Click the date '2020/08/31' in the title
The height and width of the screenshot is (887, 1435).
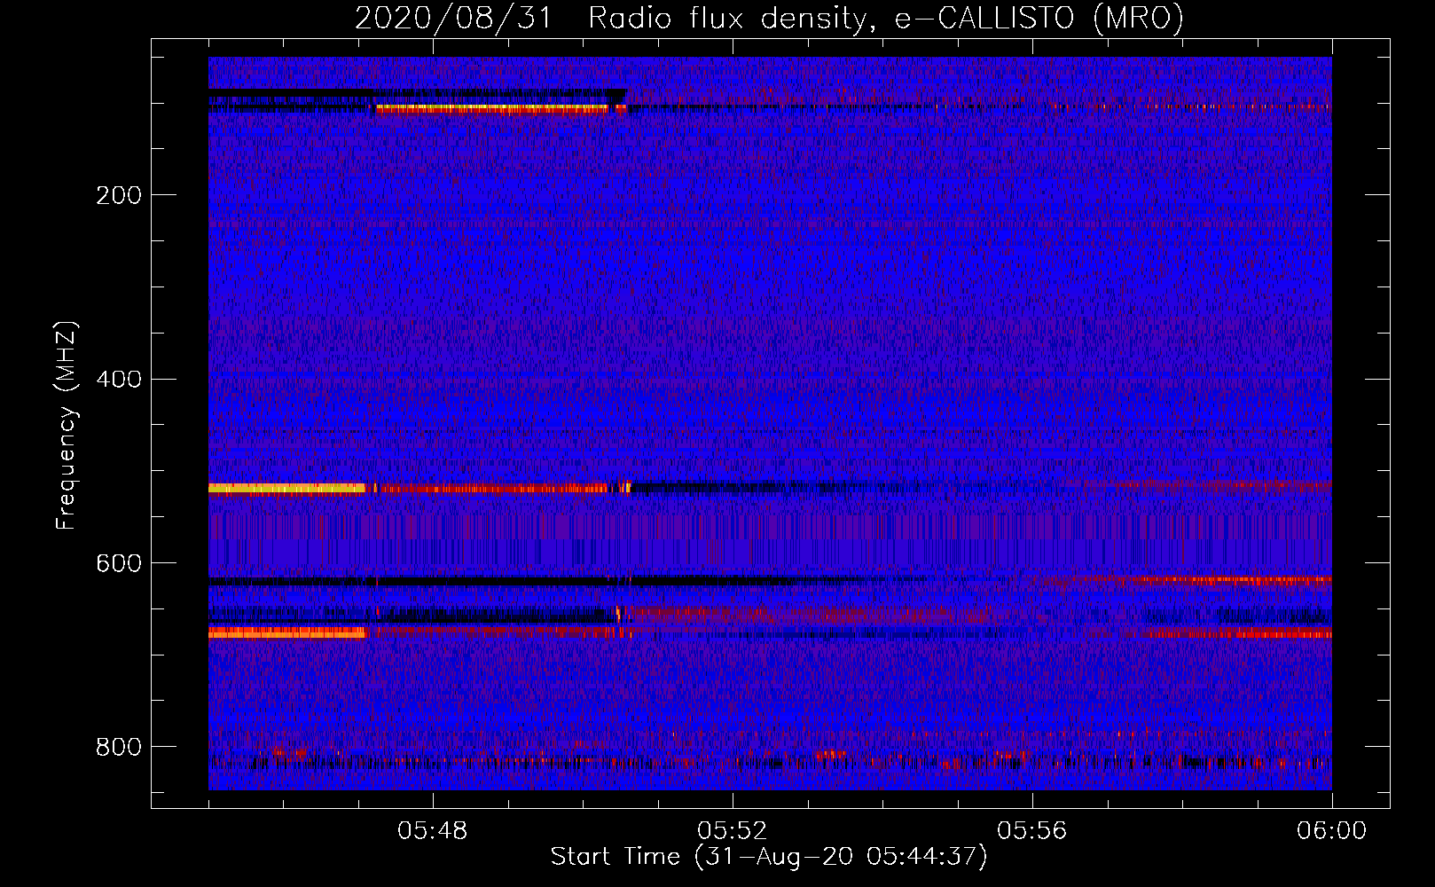point(453,19)
